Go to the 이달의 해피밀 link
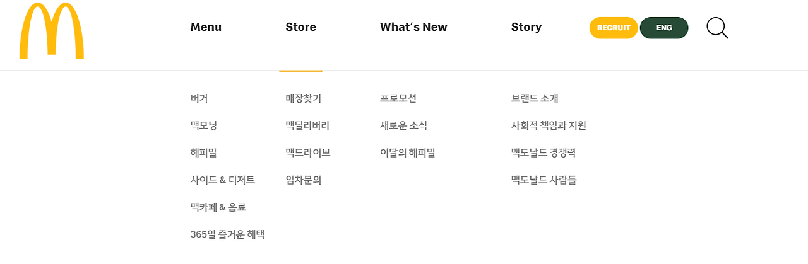Screen dimensions: 808x264 coord(408,152)
